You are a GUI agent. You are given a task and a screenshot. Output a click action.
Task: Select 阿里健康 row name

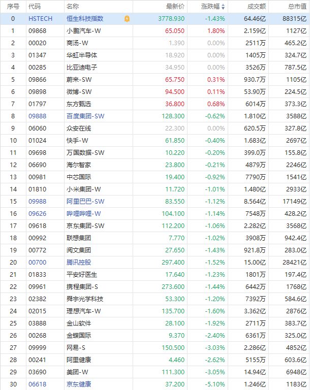[x=79, y=360]
